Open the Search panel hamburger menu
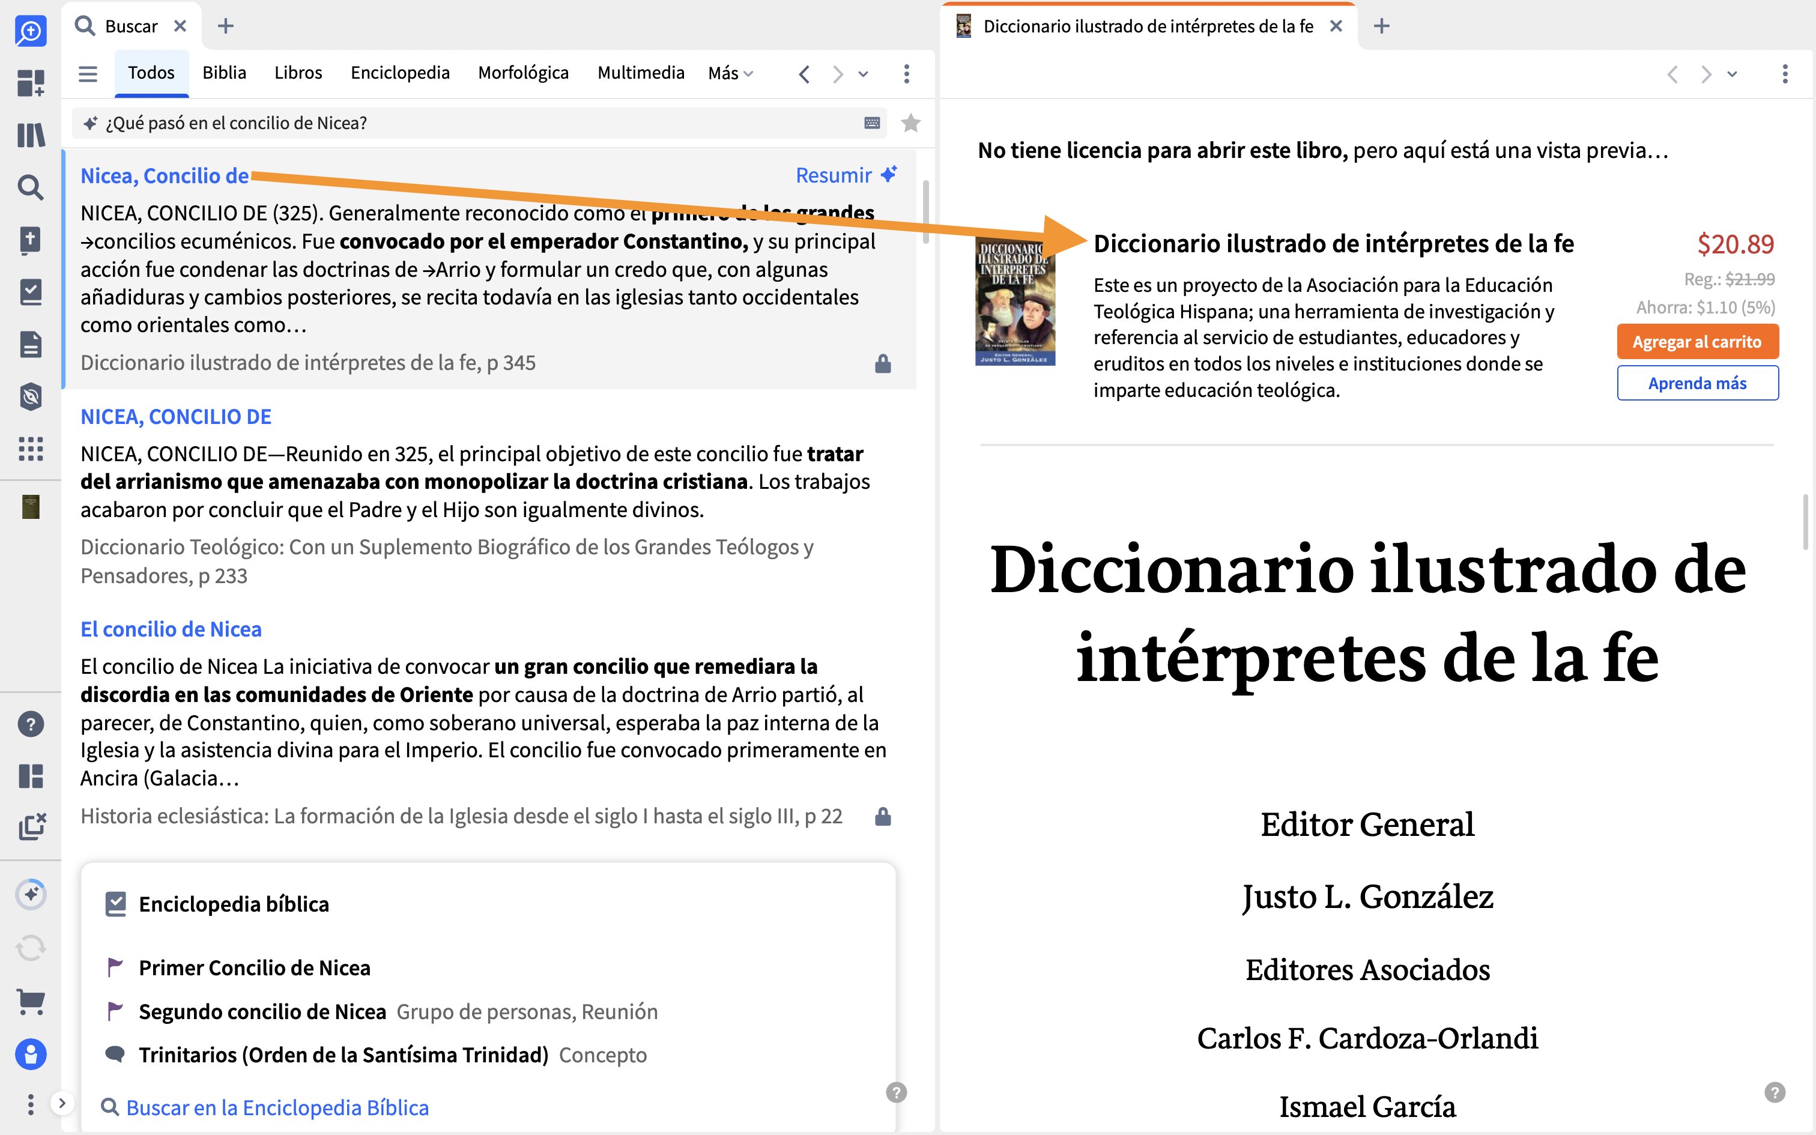1816x1135 pixels. 88,73
